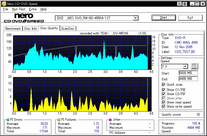207x136 pixels.
Task: Click the Position value 4484 MB
Action: [x=194, y=128]
